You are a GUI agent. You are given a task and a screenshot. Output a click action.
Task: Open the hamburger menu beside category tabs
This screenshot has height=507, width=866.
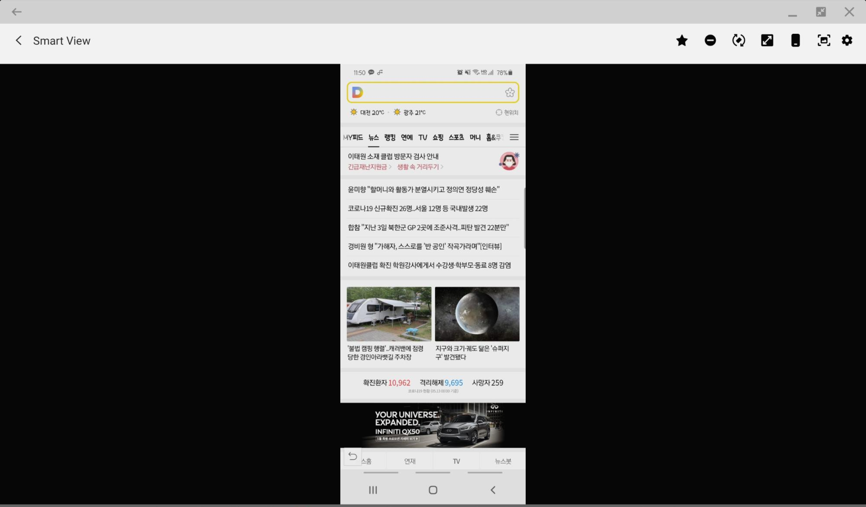514,137
